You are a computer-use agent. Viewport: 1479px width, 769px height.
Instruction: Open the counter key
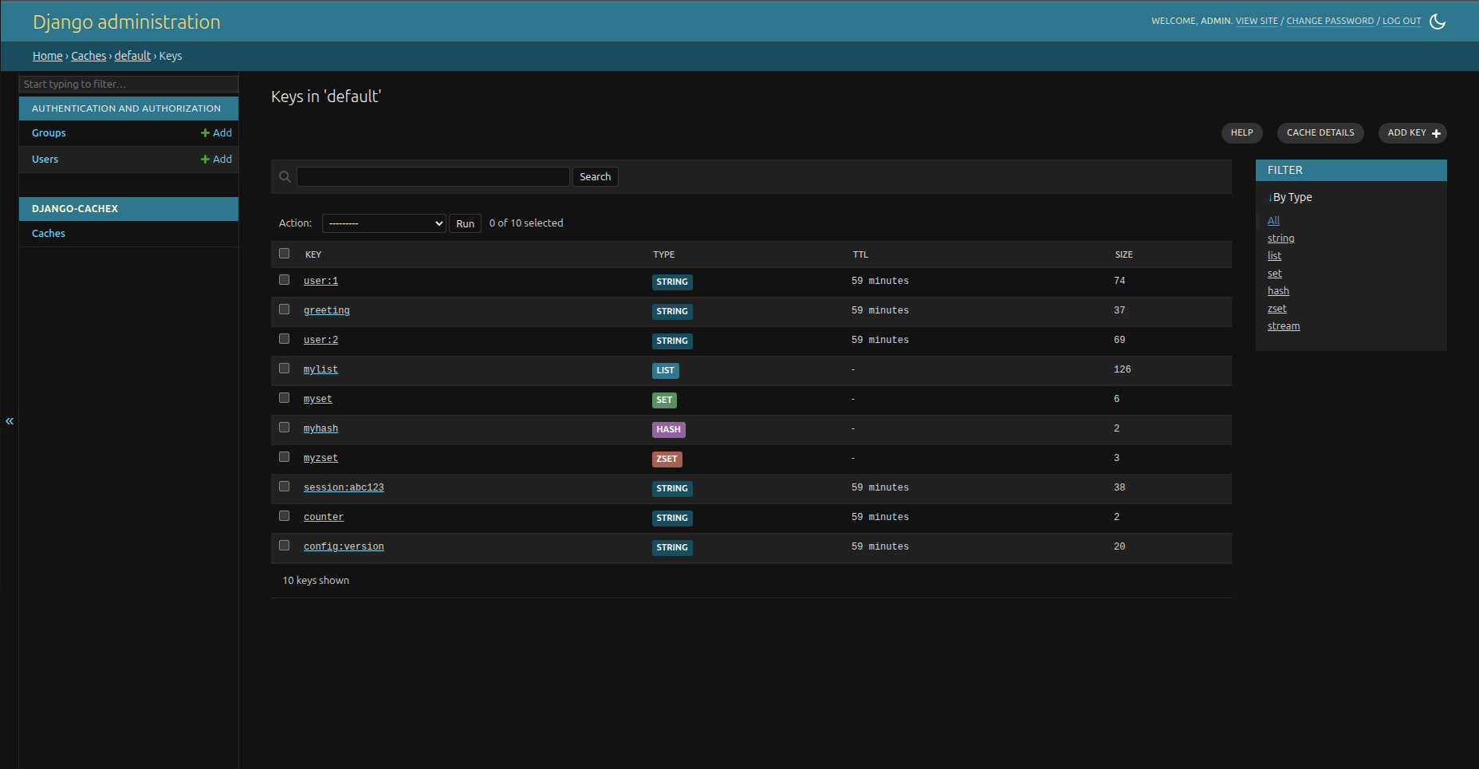(x=324, y=517)
